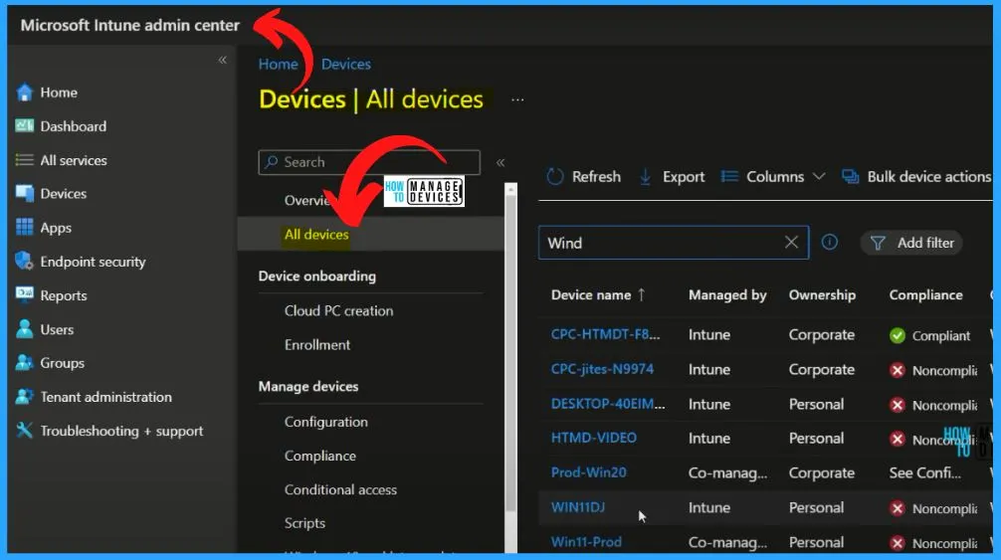1001x560 pixels.
Task: Click the Bulk device actions icon
Action: click(850, 177)
